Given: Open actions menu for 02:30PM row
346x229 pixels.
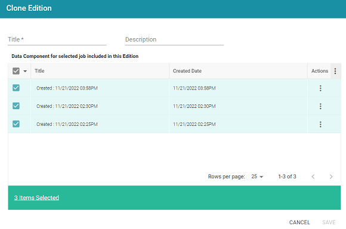Looking at the screenshot, I should pos(320,106).
